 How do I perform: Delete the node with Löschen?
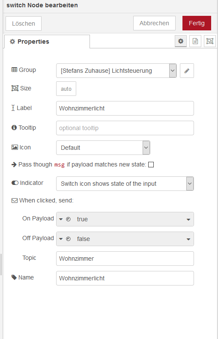[24, 24]
